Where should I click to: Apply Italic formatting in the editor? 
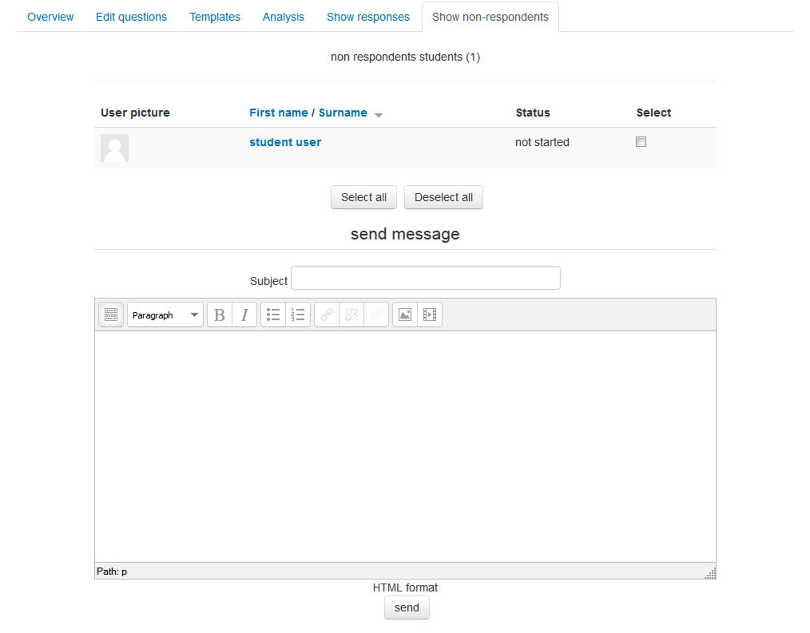(244, 315)
